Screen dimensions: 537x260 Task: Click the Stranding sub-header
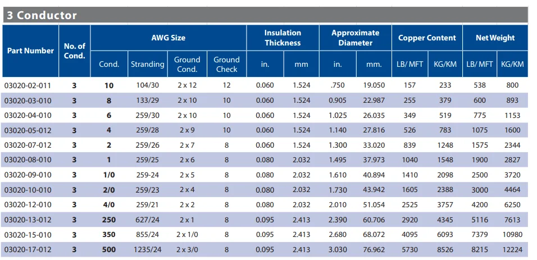(x=147, y=64)
